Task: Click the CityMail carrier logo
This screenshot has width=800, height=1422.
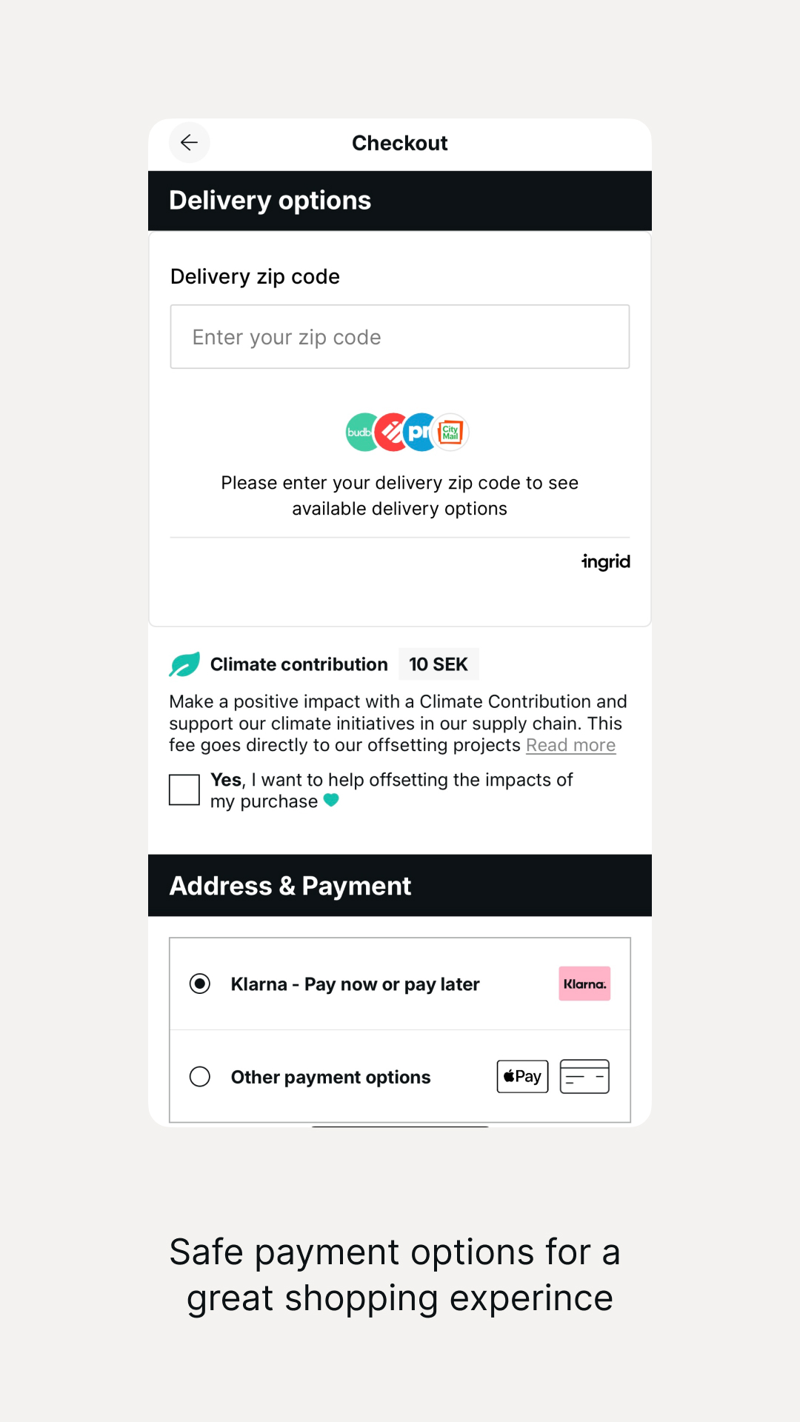Action: tap(451, 432)
